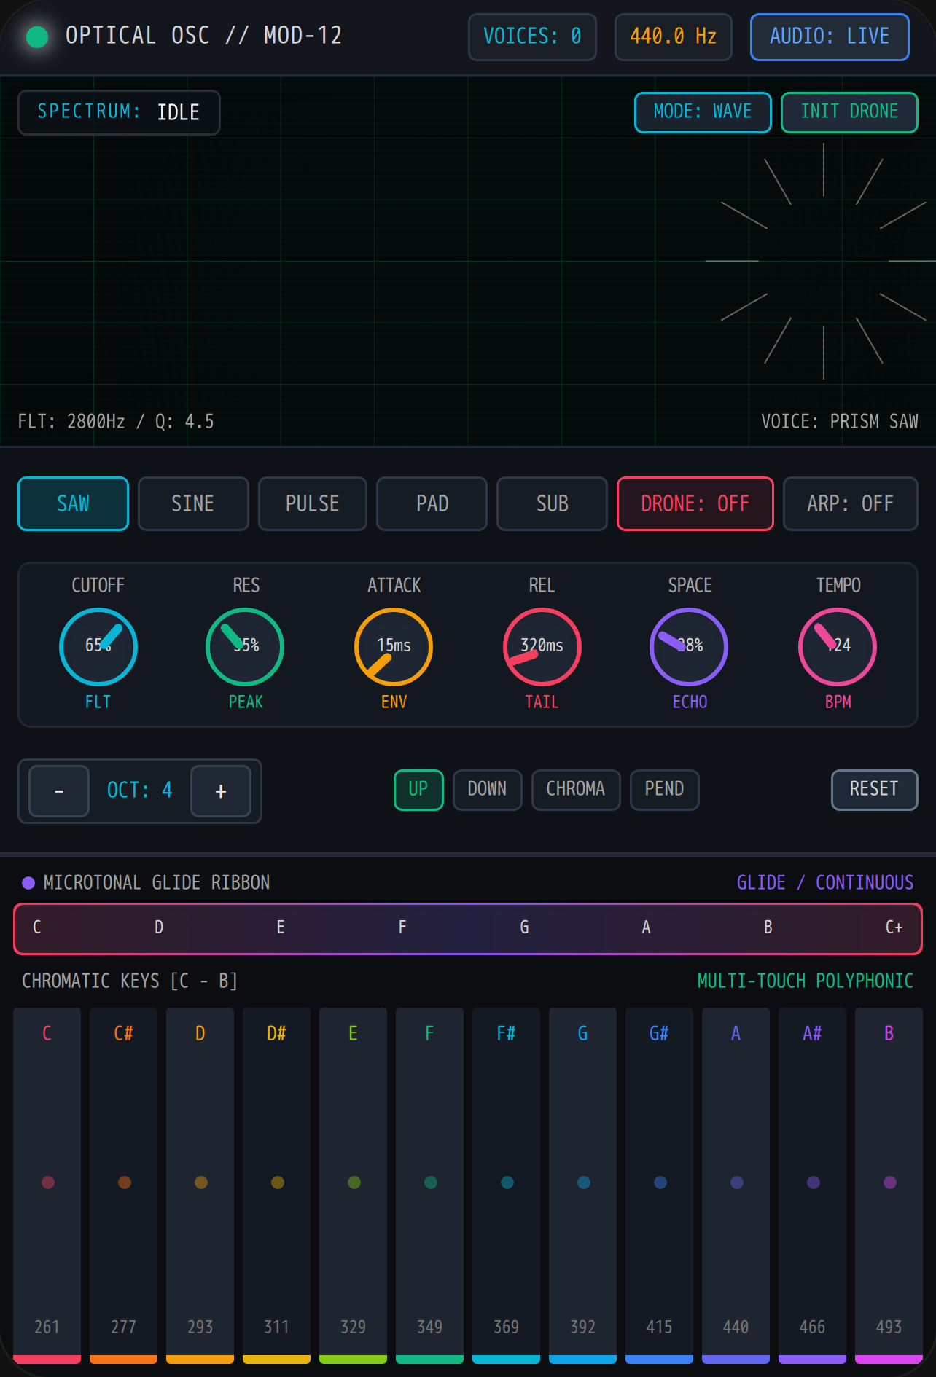Click the green power status indicator

[x=37, y=36]
